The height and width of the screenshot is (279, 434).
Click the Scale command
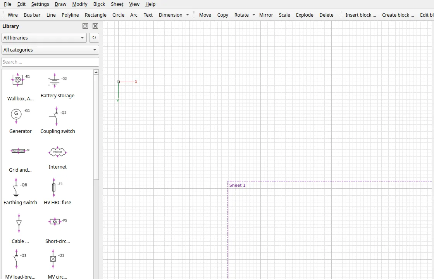(284, 15)
